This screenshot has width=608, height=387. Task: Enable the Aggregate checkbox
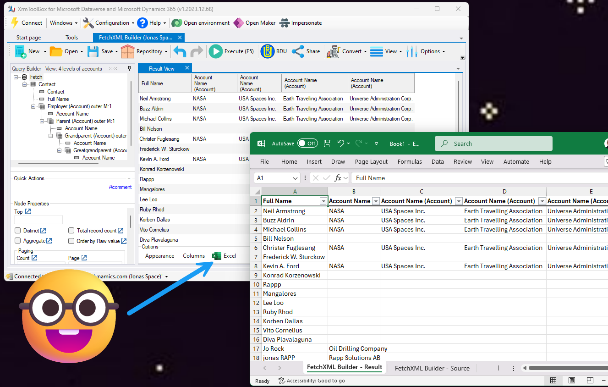coord(18,241)
